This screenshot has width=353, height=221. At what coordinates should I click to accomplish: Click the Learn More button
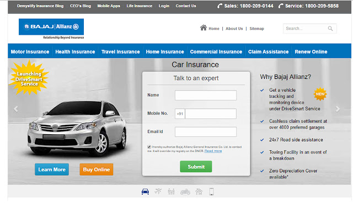pos(52,170)
